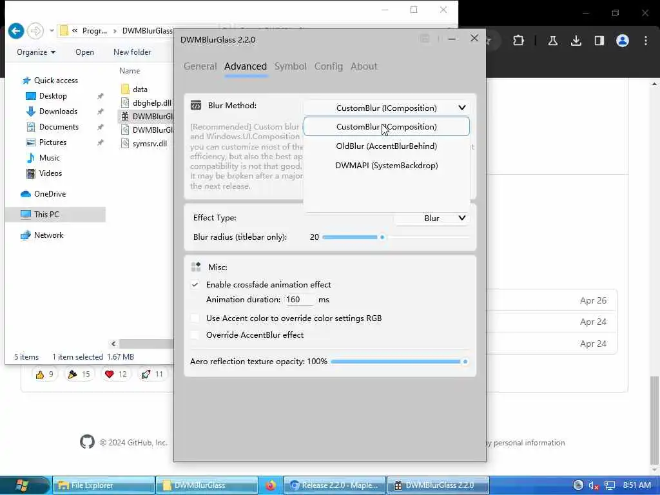Open the Organize dropdown in Explorer
The image size is (660, 495).
pyautogui.click(x=36, y=52)
